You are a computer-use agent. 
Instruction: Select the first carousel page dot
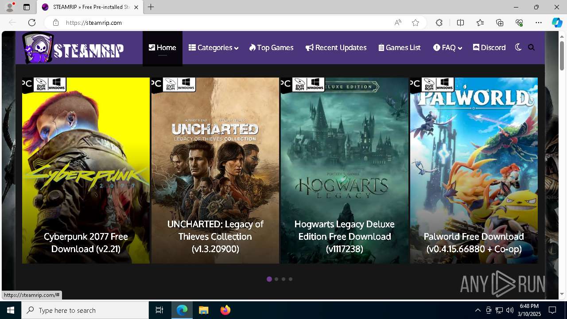point(269,279)
